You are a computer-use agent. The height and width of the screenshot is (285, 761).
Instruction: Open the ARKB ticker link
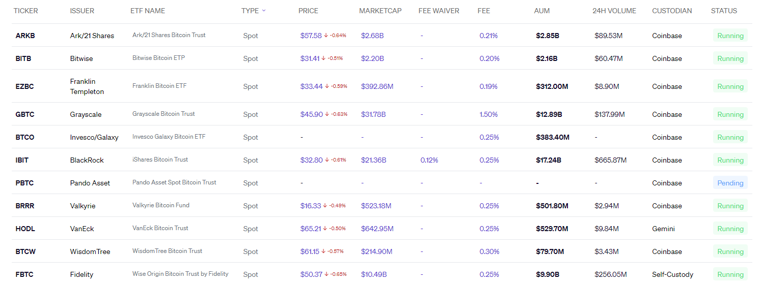(25, 36)
